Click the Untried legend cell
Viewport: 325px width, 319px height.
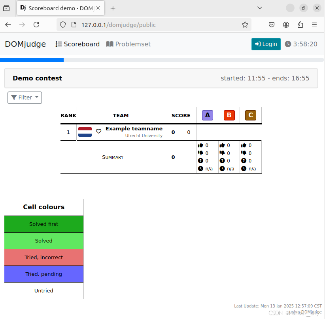coord(44,290)
